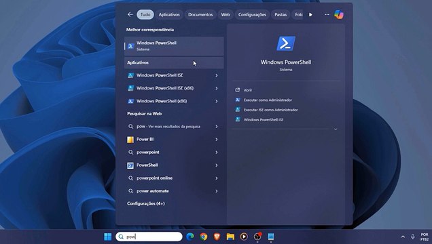The image size is (432, 244).
Task: Click Executar ISE como Administrador
Action: (271, 110)
